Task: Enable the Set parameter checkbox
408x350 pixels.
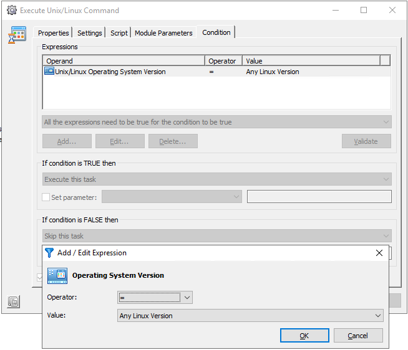Action: click(46, 197)
